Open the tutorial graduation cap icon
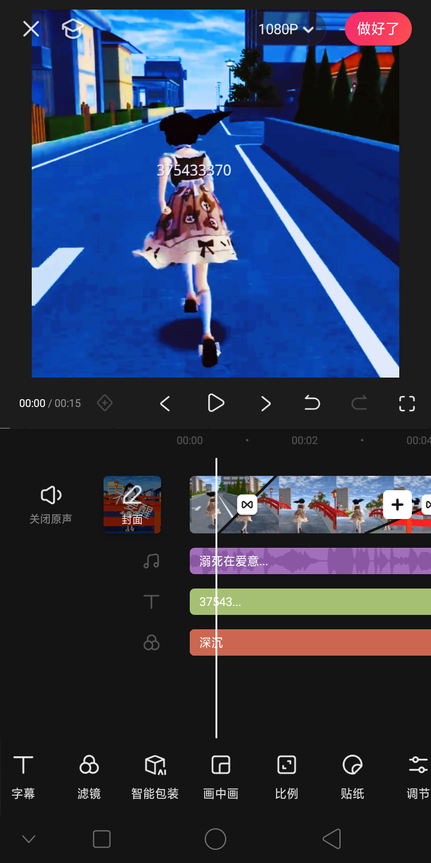This screenshot has height=863, width=431. 72,28
